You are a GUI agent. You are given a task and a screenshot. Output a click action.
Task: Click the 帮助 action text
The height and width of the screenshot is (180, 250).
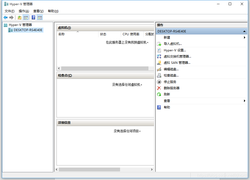167,107
